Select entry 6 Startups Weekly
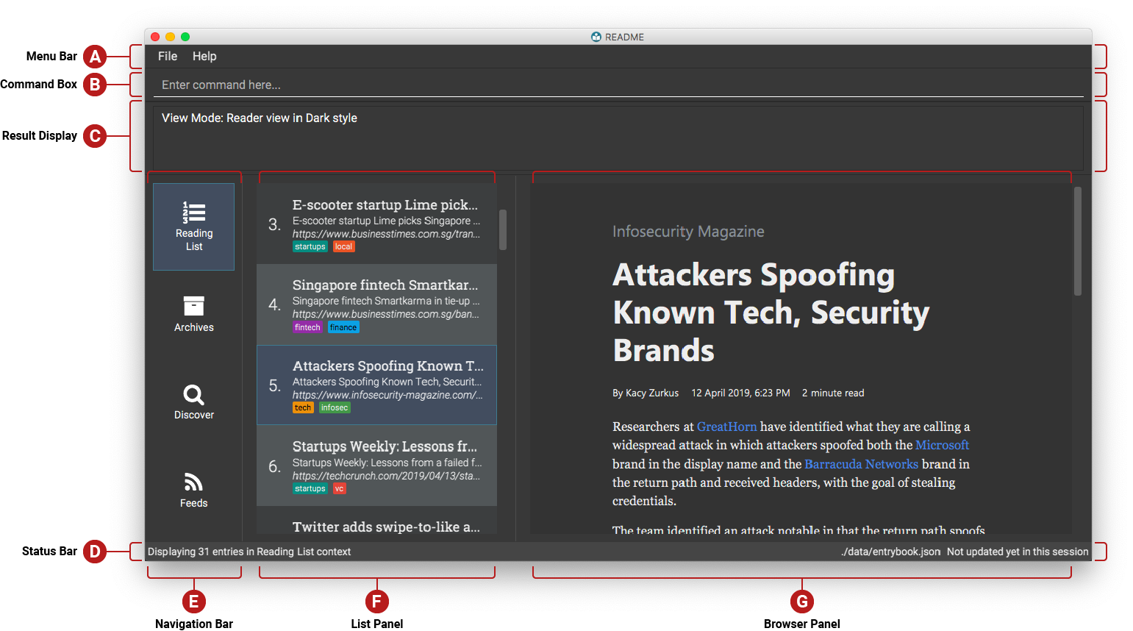This screenshot has height=631, width=1133. click(376, 466)
